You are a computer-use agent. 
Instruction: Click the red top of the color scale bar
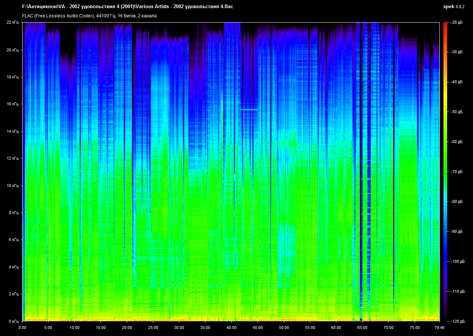point(445,24)
